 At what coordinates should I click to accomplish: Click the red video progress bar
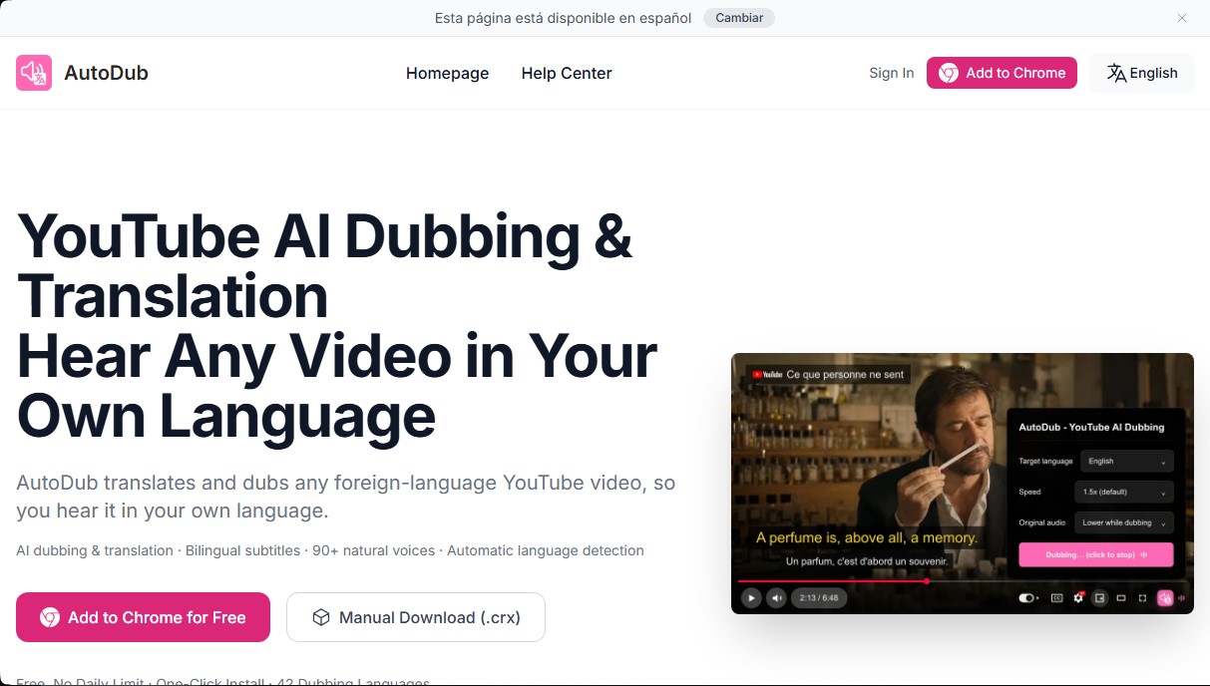tap(832, 581)
